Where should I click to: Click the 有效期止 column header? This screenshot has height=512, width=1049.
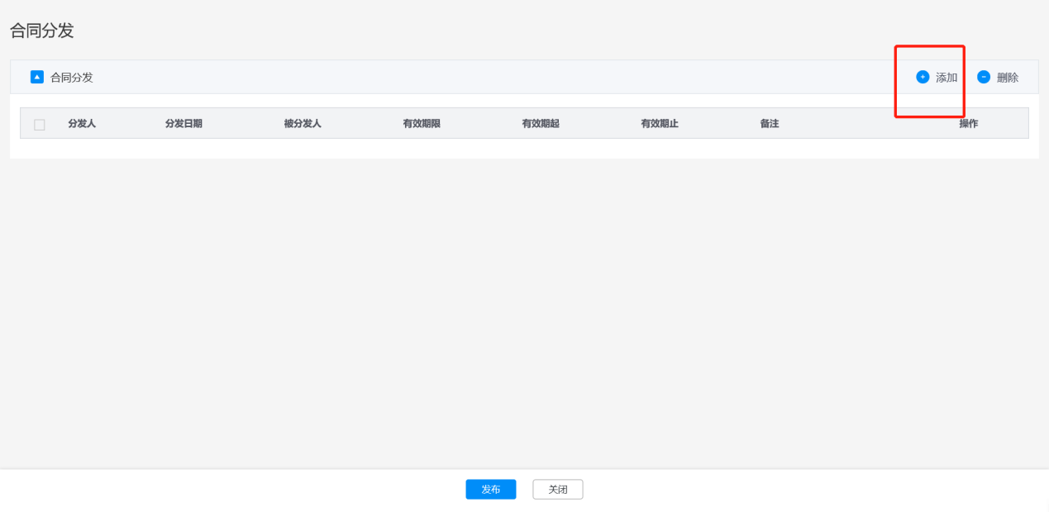[660, 124]
